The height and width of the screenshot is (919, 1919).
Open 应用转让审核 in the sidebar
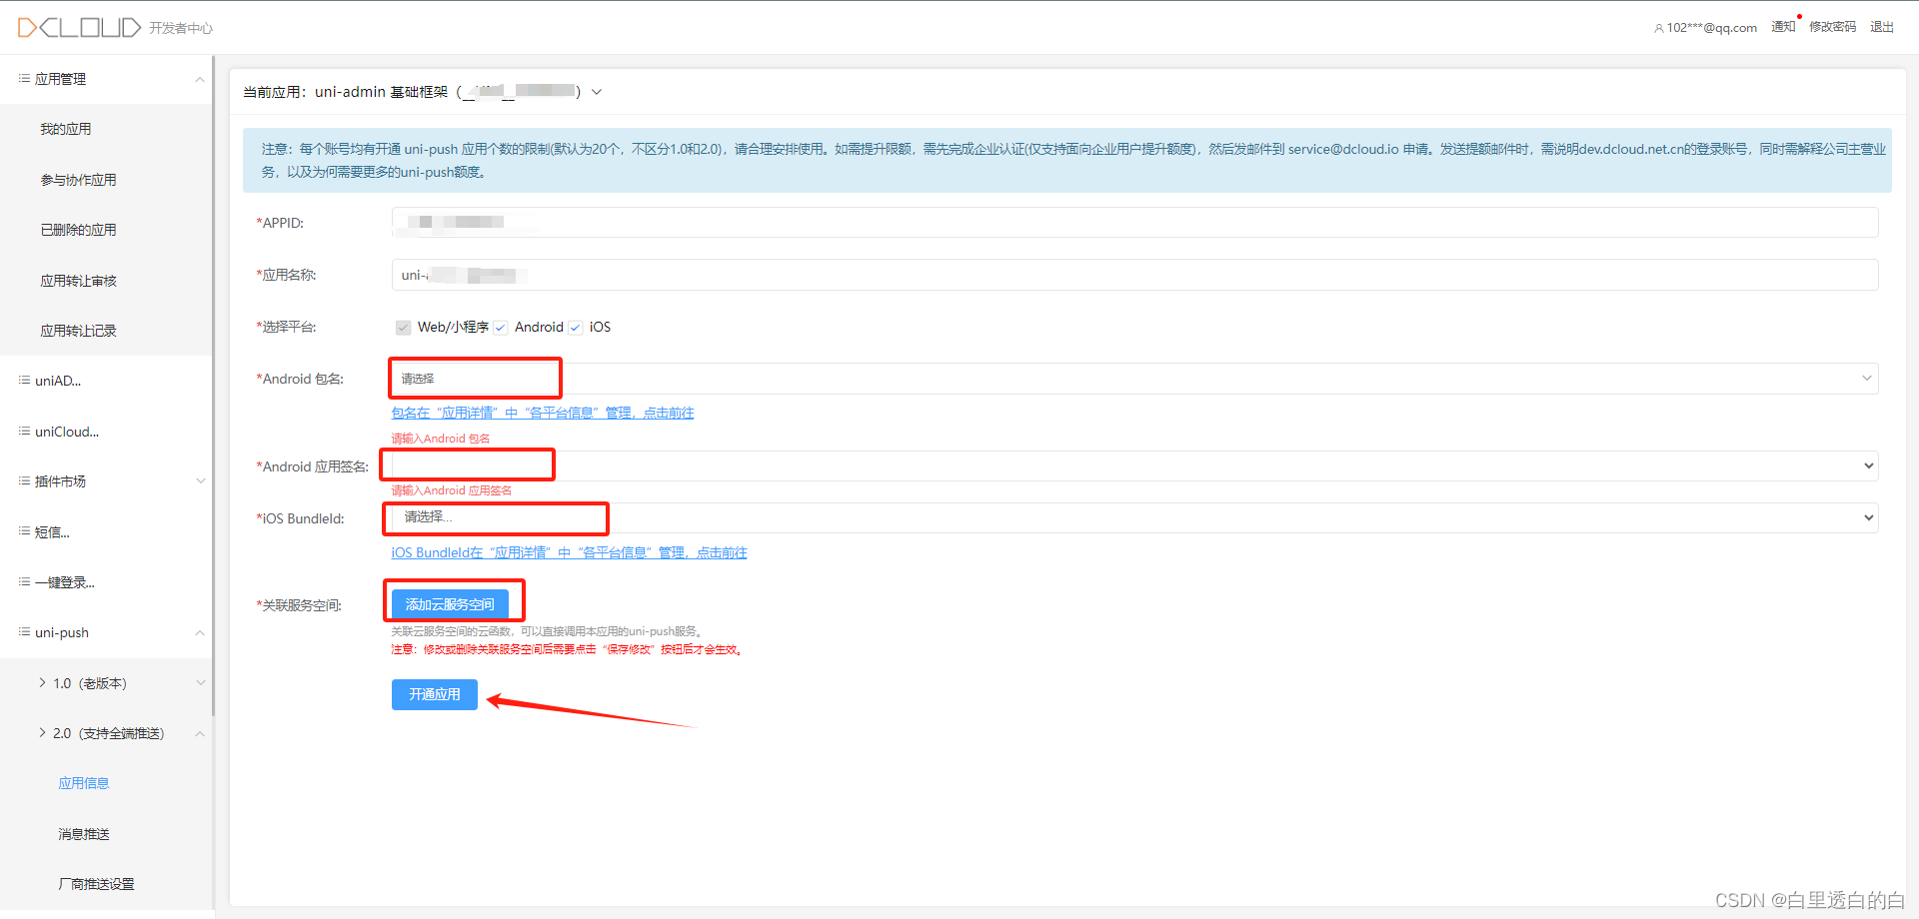pyautogui.click(x=78, y=281)
